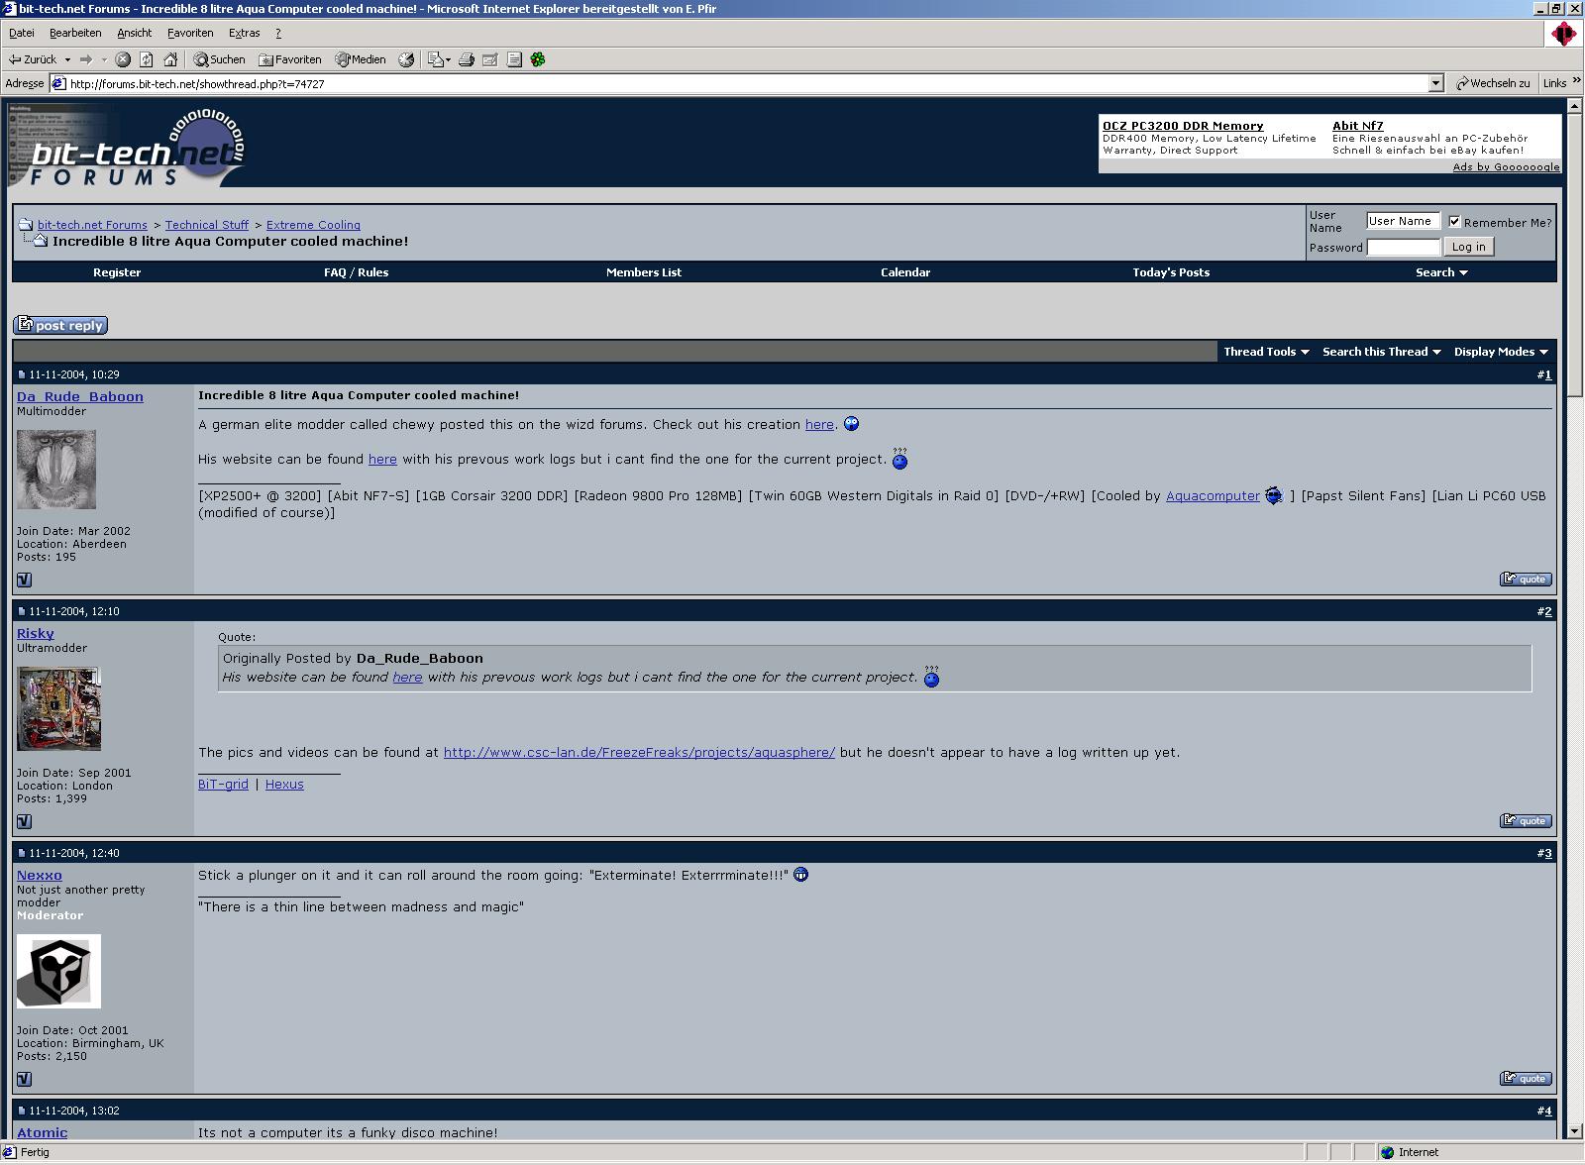This screenshot has height=1165, width=1585.
Task: Expand the Thread Tools dropdown
Action: tap(1265, 352)
